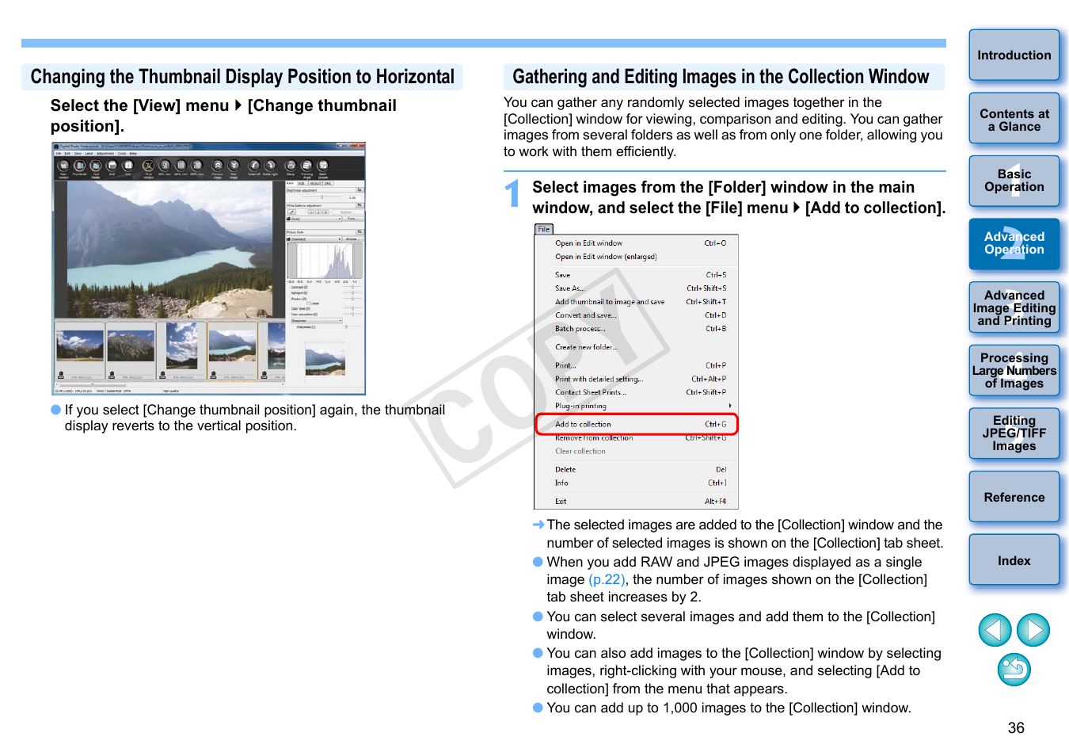Select the 100% view icon
The image size is (1069, 756).
[181, 166]
